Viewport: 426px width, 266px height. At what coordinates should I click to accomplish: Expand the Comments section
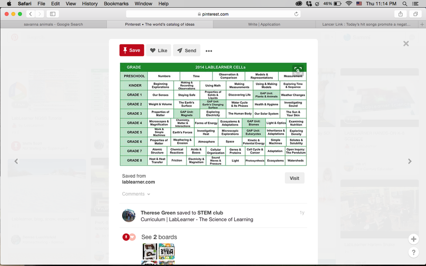[x=136, y=194]
